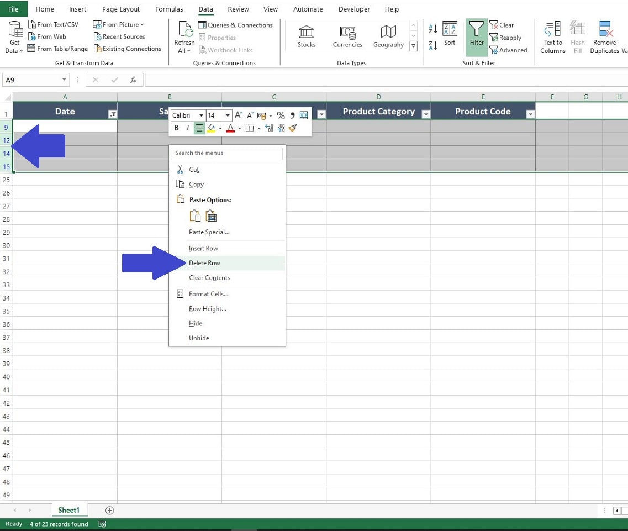Select the Text to Columns icon
Viewport: 628px width, 531px height.
[552, 37]
